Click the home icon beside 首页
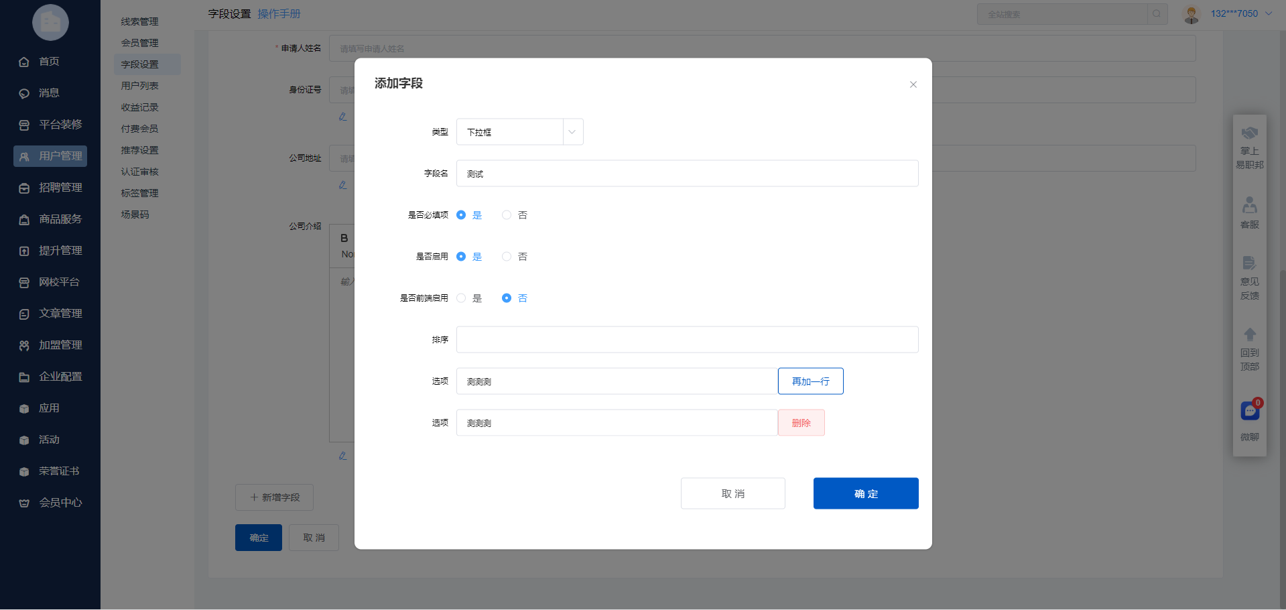1286x610 pixels. 24,62
